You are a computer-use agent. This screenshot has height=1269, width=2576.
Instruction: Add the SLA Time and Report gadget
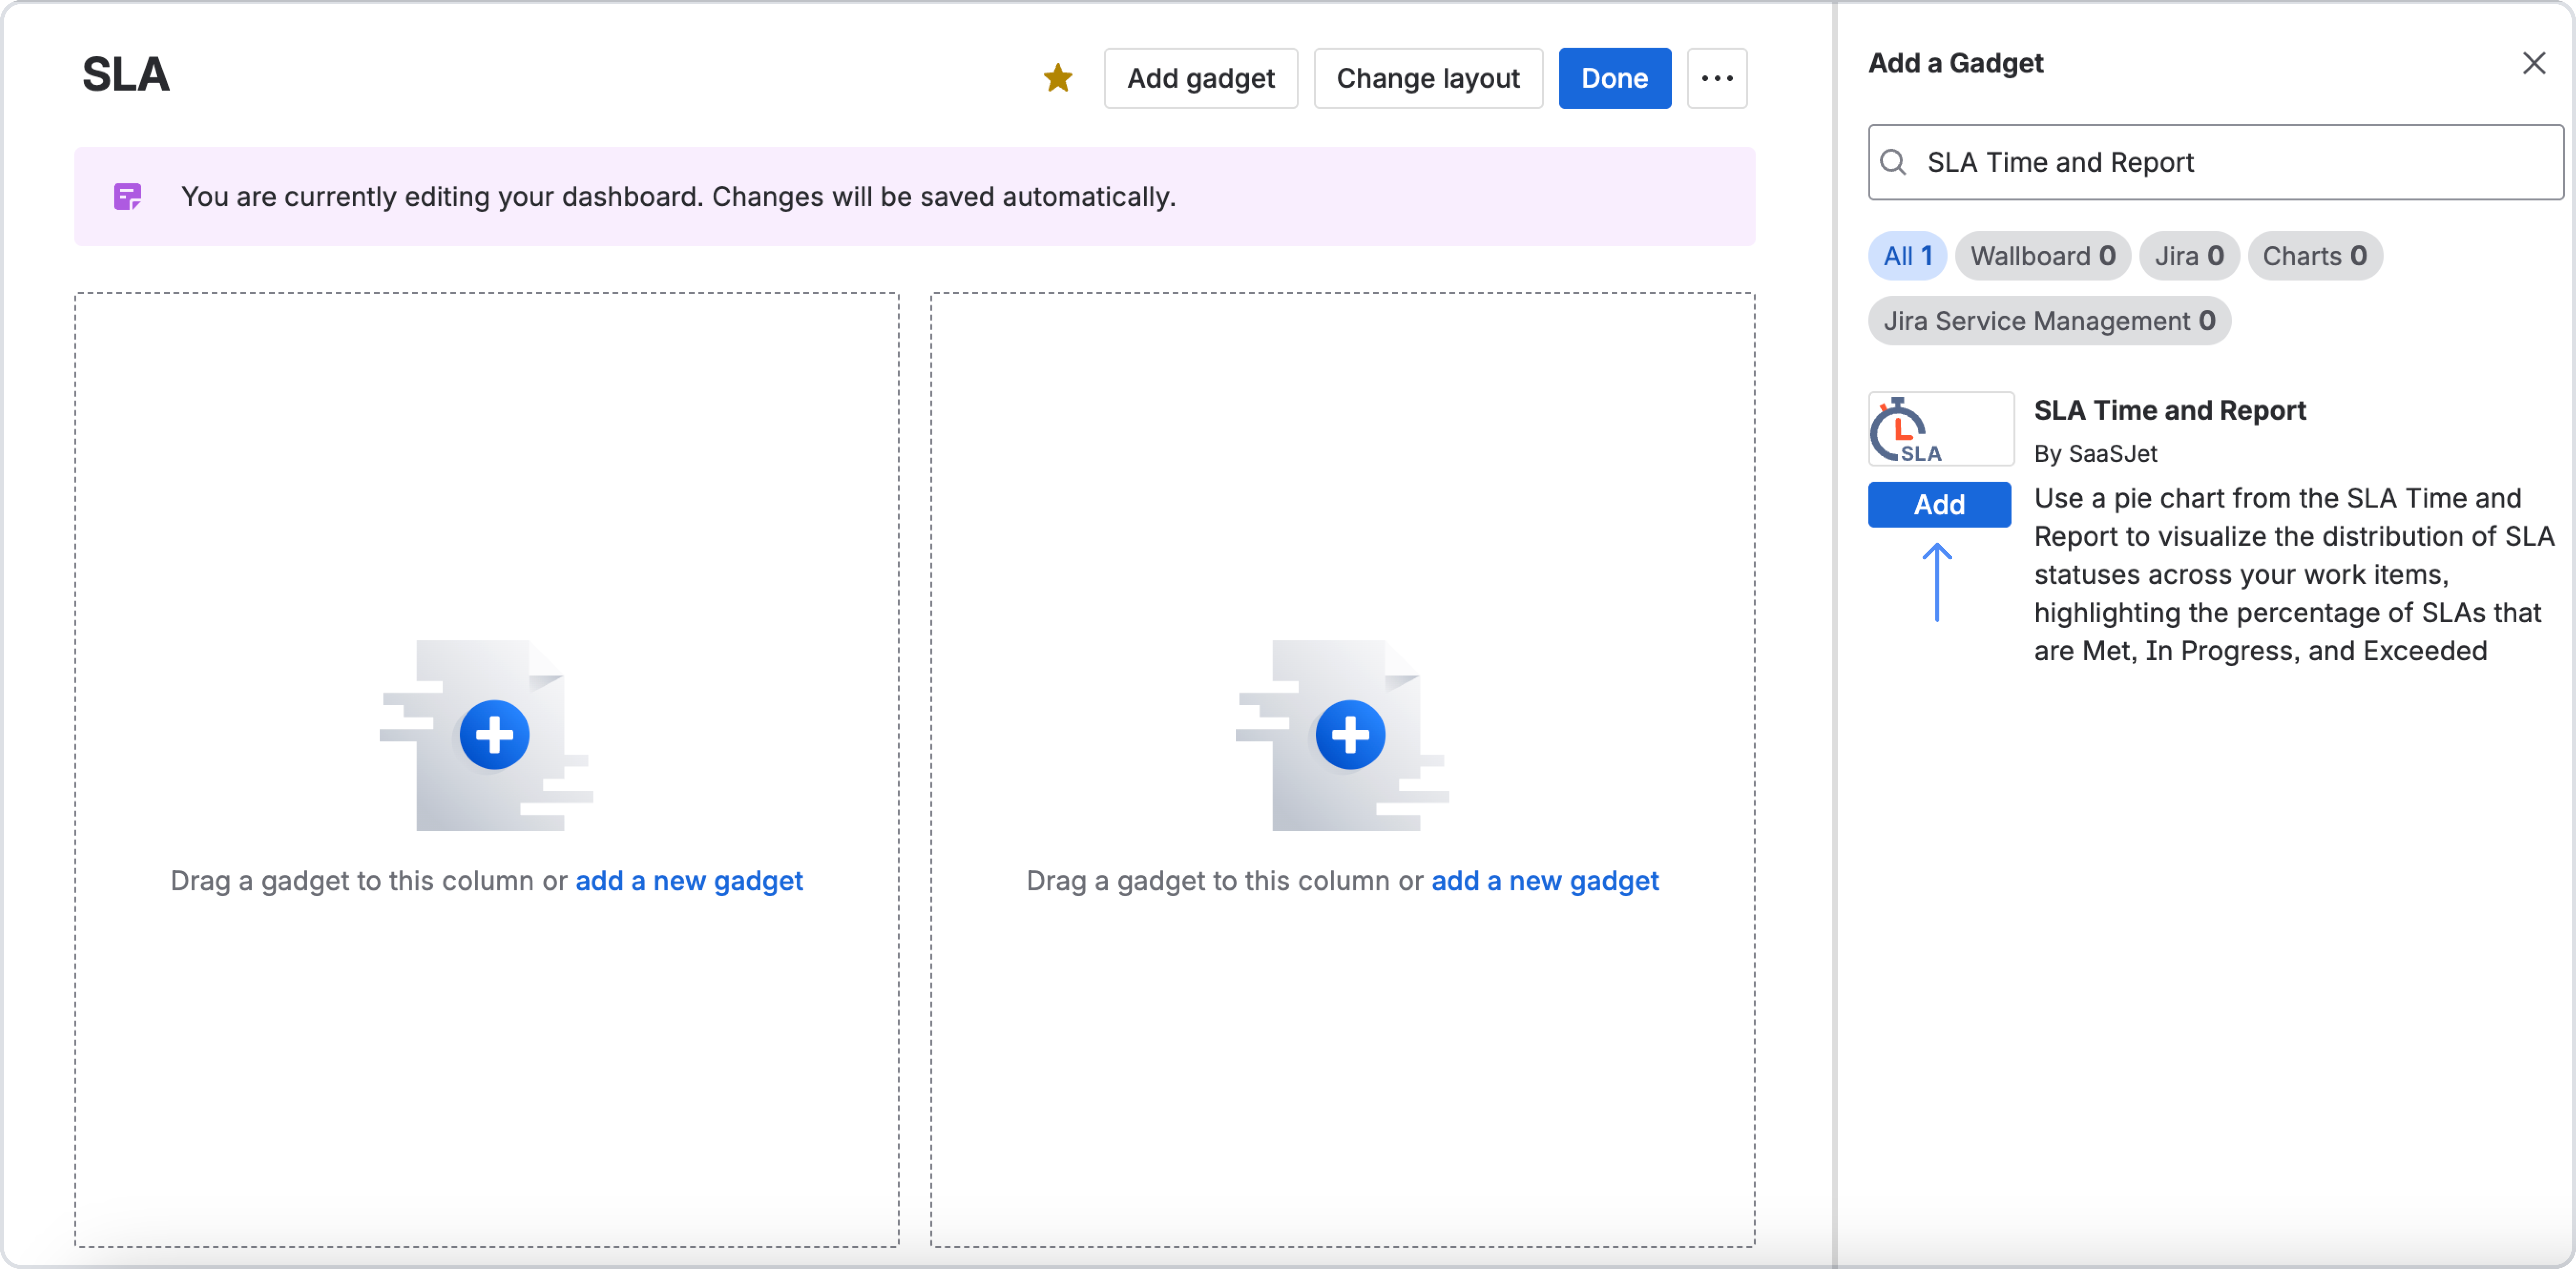point(1938,504)
